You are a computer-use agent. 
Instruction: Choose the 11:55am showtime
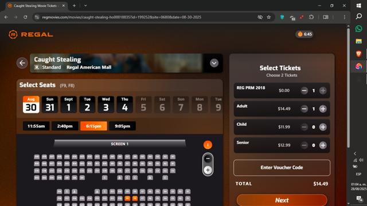pyautogui.click(x=36, y=126)
